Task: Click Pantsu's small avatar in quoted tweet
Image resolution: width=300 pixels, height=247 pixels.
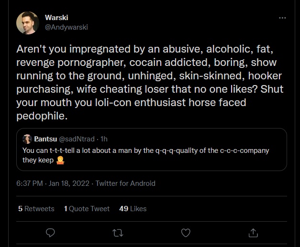Action: (x=27, y=139)
